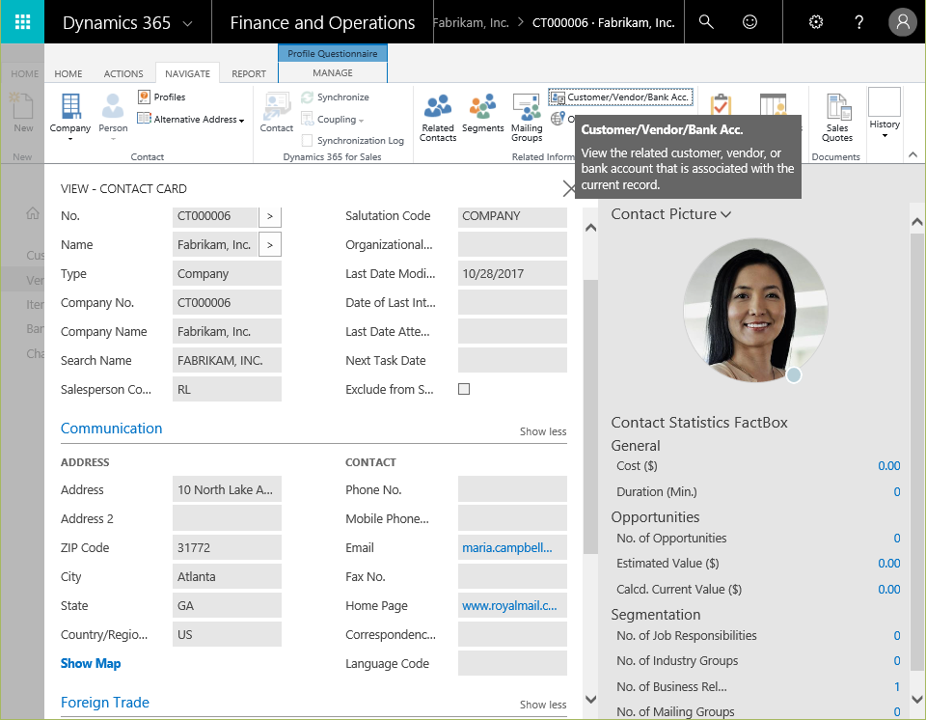Toggle Exclude from Segment checkbox

click(464, 389)
